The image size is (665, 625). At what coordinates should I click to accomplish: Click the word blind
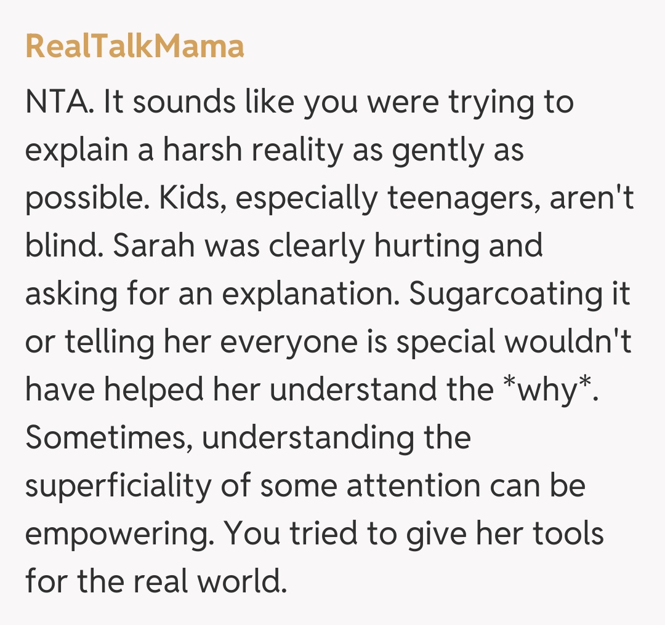(60, 246)
